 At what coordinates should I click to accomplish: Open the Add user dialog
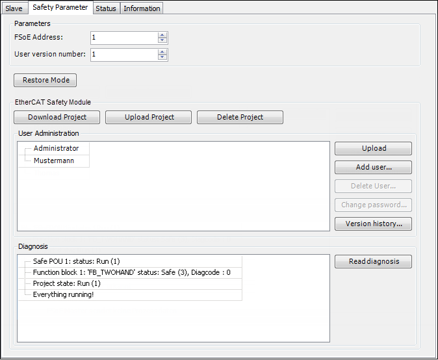[x=373, y=168]
